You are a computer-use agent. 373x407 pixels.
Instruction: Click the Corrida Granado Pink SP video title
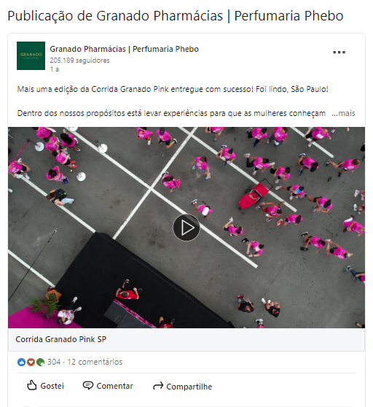(61, 339)
